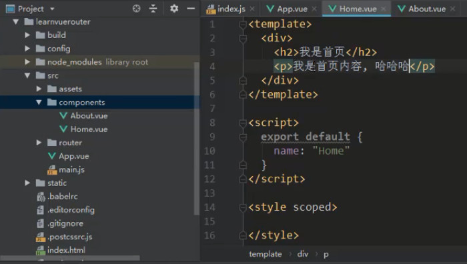Click the project tree vertical scrollbar
This screenshot has height=264, width=467.
[196, 138]
